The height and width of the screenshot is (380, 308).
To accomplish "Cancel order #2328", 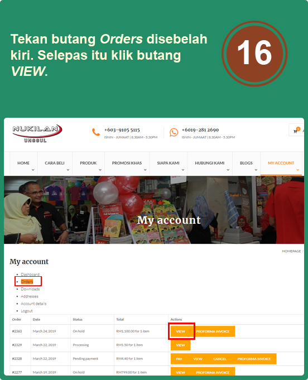I will pos(220,359).
